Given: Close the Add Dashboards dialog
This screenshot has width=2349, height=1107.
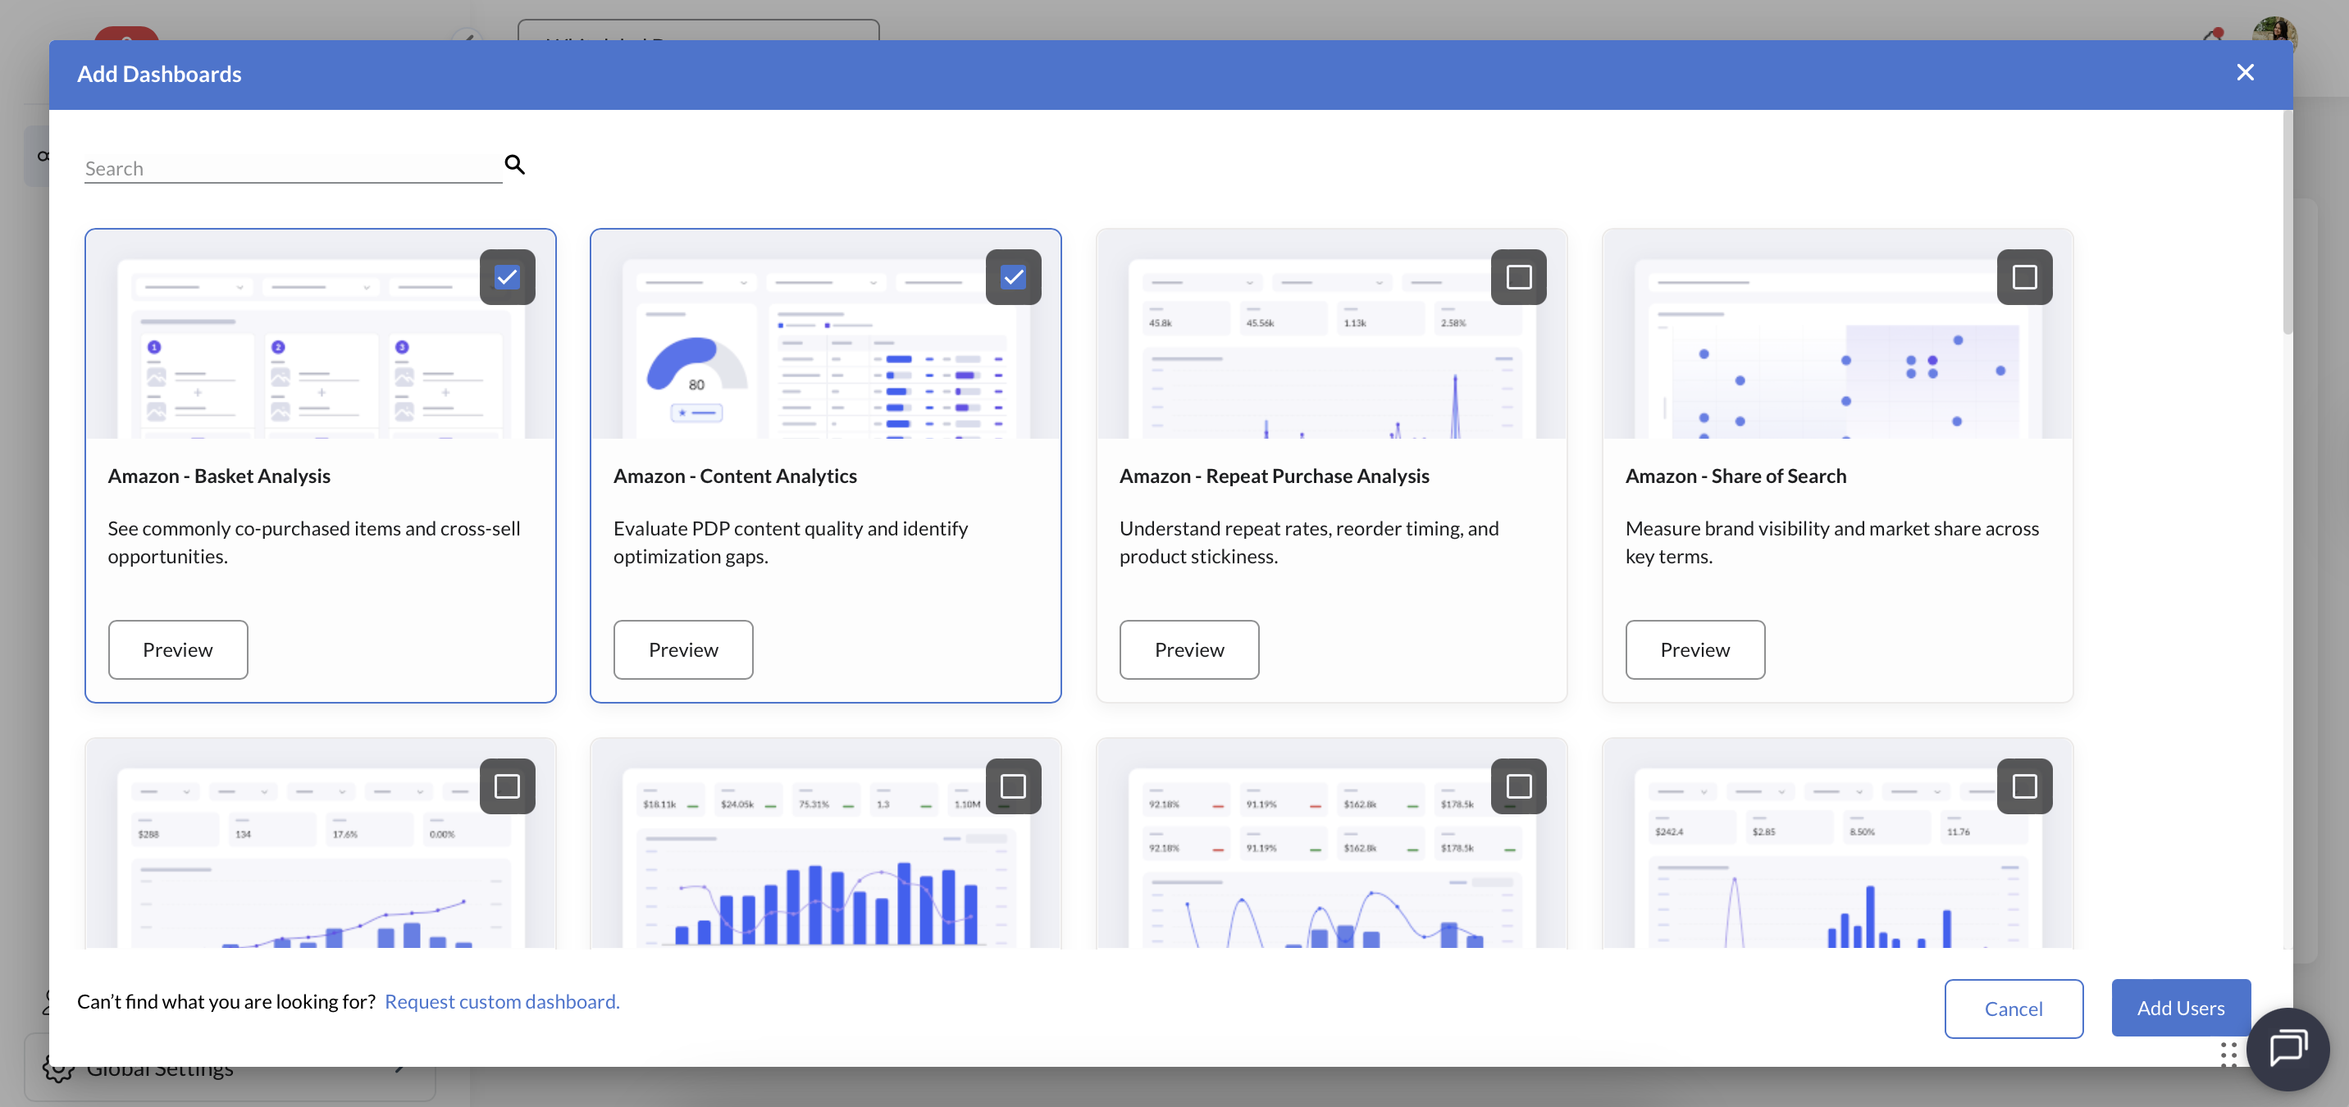Looking at the screenshot, I should 2244,73.
